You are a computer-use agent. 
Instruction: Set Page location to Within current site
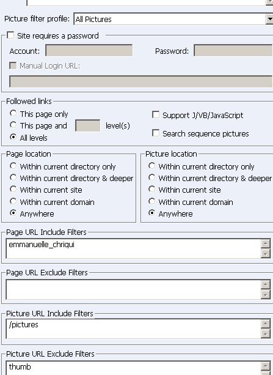click(13, 189)
